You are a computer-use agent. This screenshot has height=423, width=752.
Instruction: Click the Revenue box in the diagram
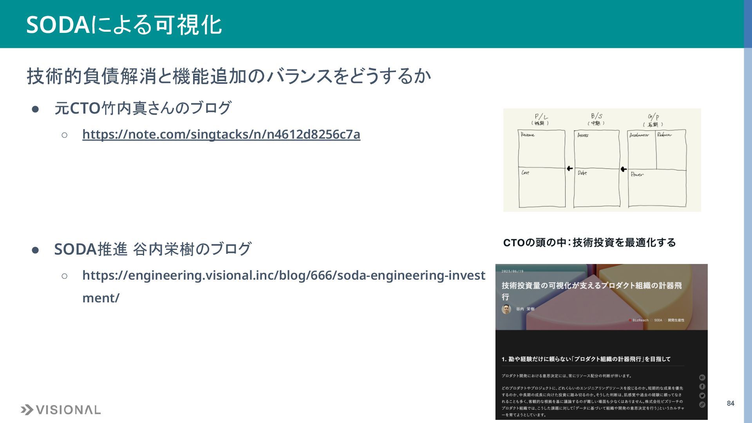click(542, 148)
